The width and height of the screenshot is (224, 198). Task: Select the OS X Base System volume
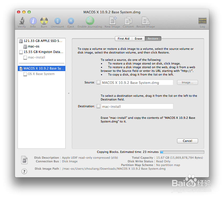pyautogui.click(x=41, y=74)
